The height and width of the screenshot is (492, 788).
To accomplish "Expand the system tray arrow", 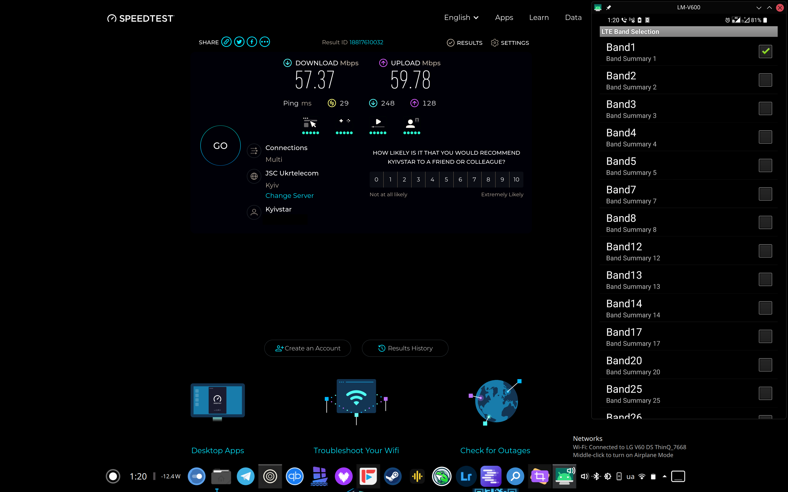I will (664, 476).
